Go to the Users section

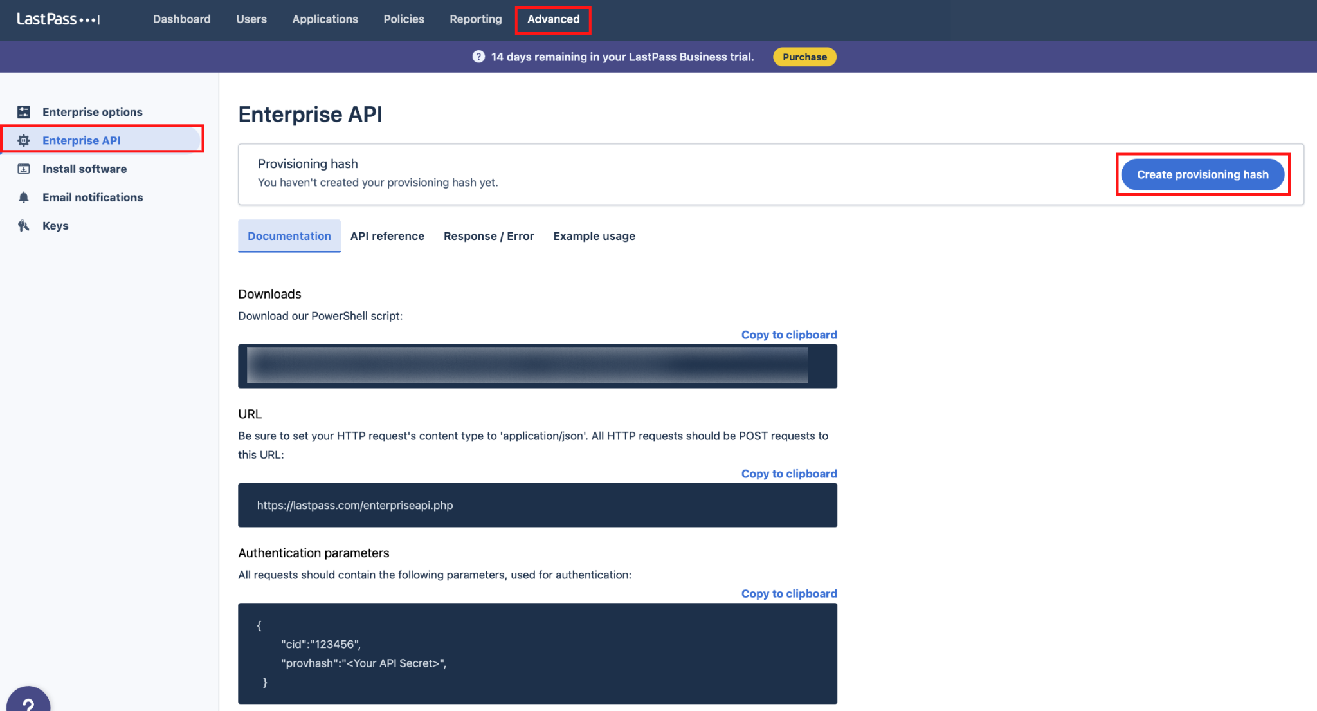(x=251, y=19)
